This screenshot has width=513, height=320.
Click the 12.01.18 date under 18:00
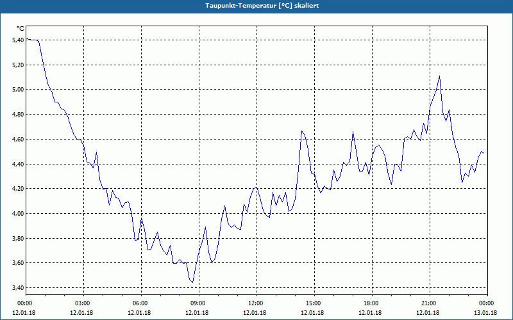370,312
